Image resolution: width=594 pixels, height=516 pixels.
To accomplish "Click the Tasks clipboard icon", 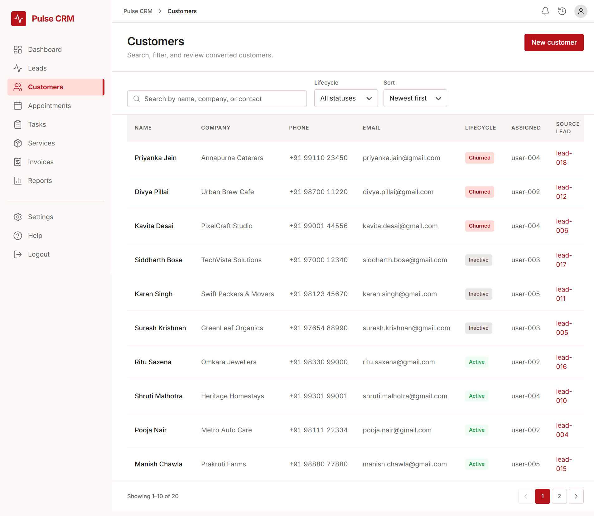I will [x=18, y=125].
